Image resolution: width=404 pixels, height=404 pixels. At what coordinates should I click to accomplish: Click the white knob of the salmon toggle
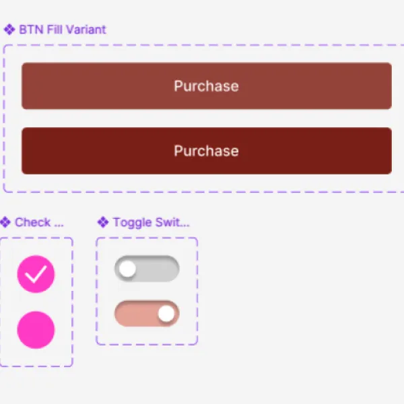[x=166, y=314]
